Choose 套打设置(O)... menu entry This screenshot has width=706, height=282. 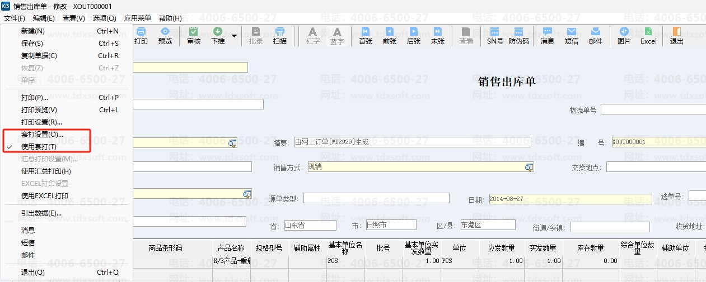[x=67, y=135]
